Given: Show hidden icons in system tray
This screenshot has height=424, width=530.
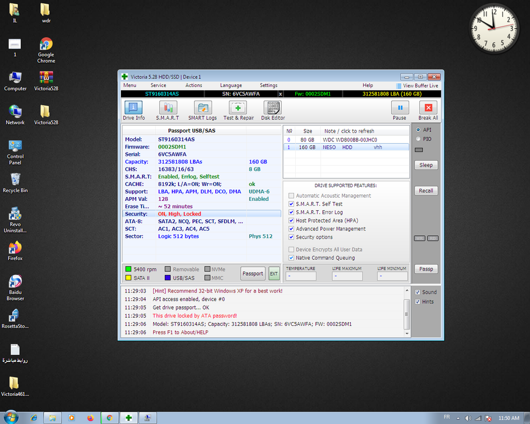Looking at the screenshot, I should click(458, 418).
